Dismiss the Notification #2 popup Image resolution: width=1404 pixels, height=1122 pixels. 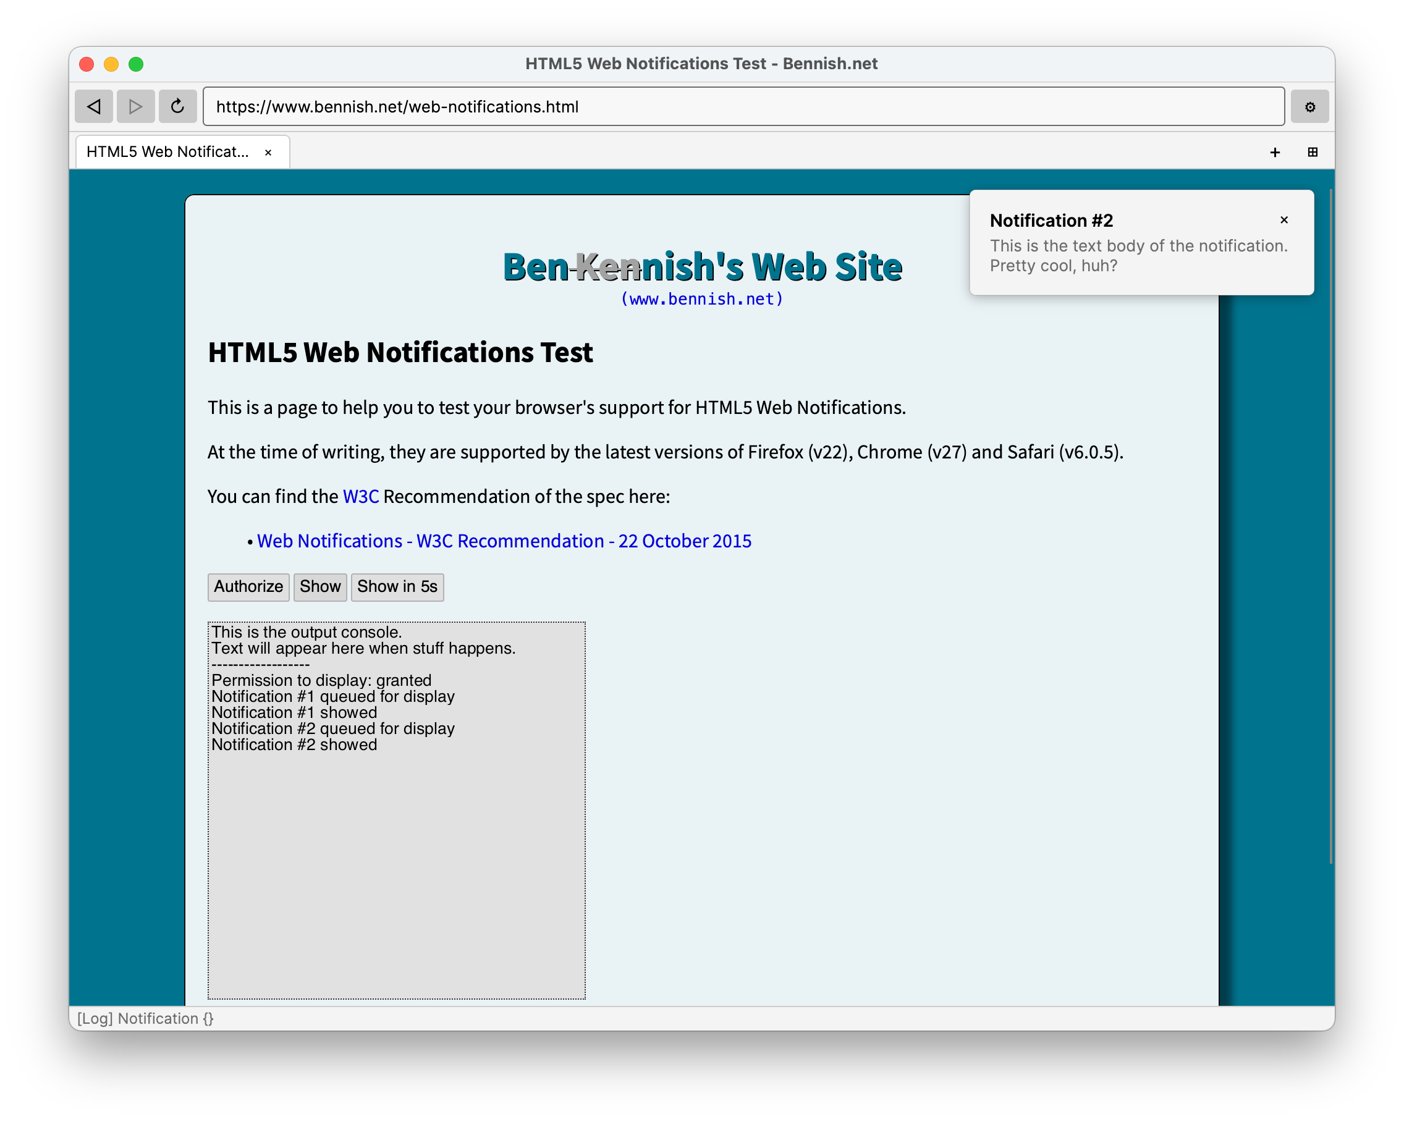pyautogui.click(x=1283, y=220)
